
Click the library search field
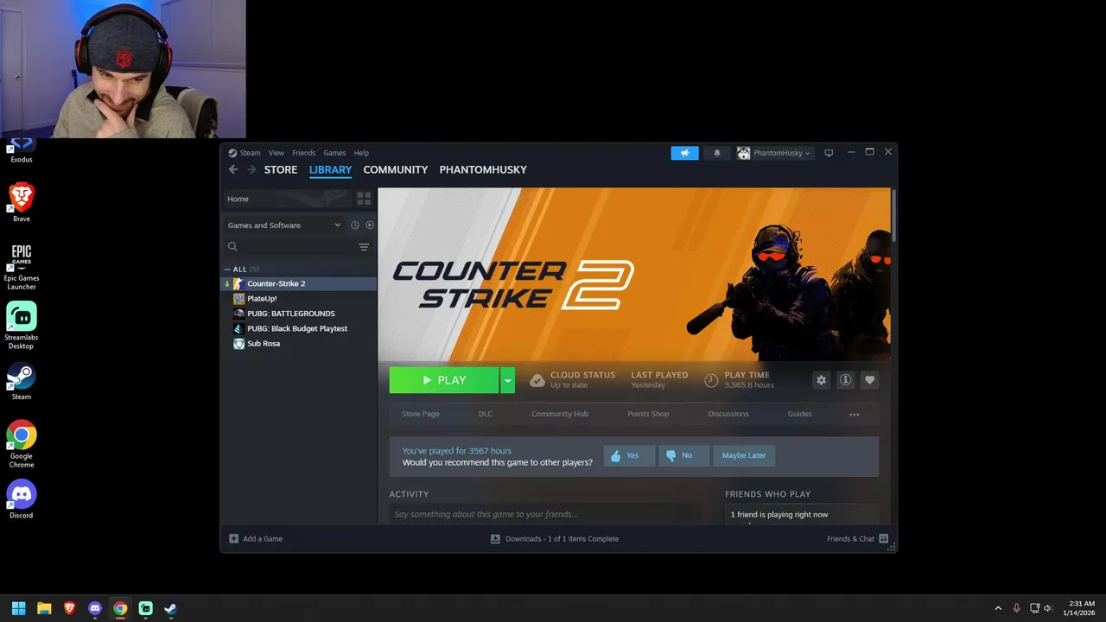click(289, 247)
